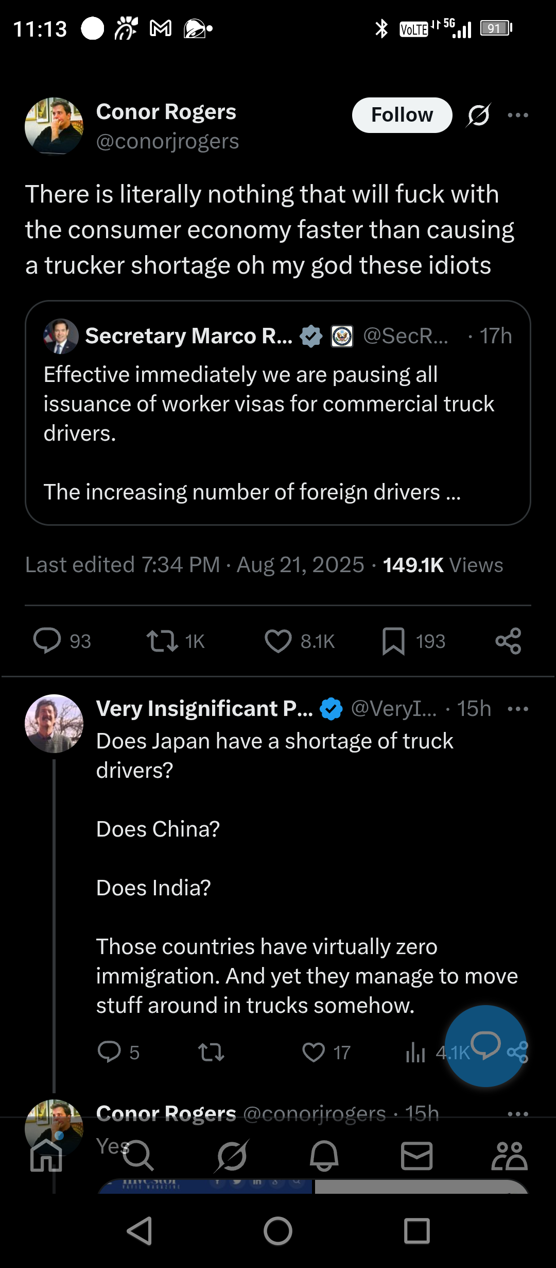Reply to Very Insignificant's comment

click(x=118, y=1053)
